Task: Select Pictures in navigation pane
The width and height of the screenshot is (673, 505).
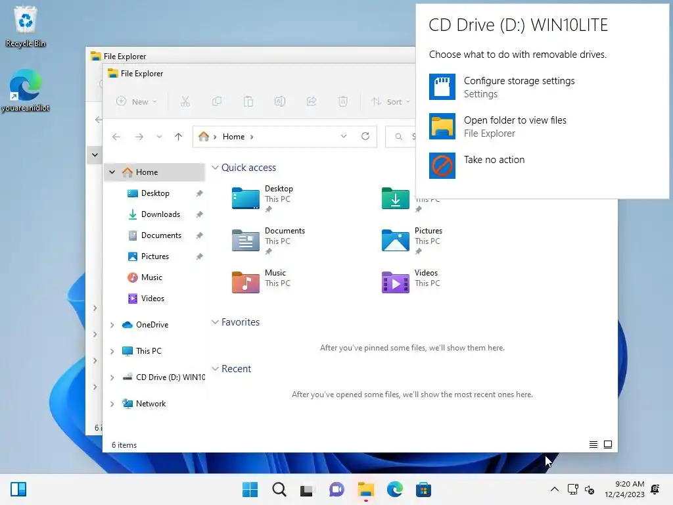Action: pyautogui.click(x=155, y=256)
